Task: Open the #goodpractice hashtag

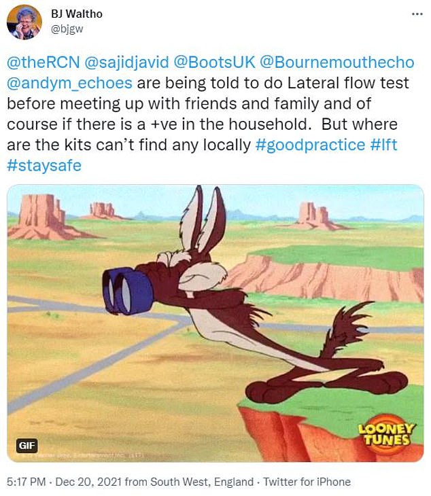Action: 310,145
